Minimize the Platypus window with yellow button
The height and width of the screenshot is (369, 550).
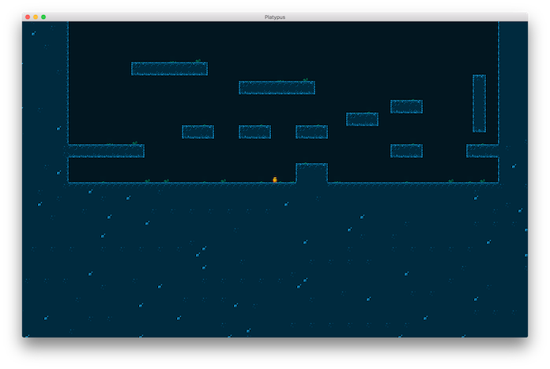(36, 17)
